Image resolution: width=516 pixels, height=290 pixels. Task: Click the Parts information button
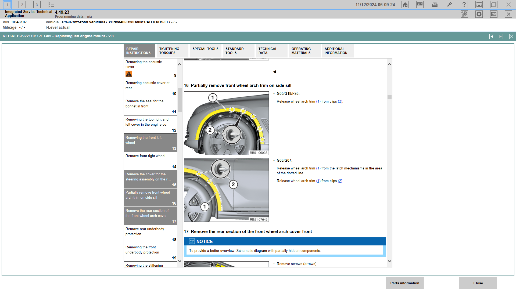[404, 283]
